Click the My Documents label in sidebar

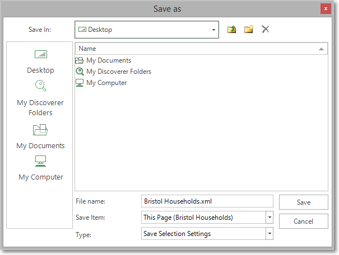40,146
